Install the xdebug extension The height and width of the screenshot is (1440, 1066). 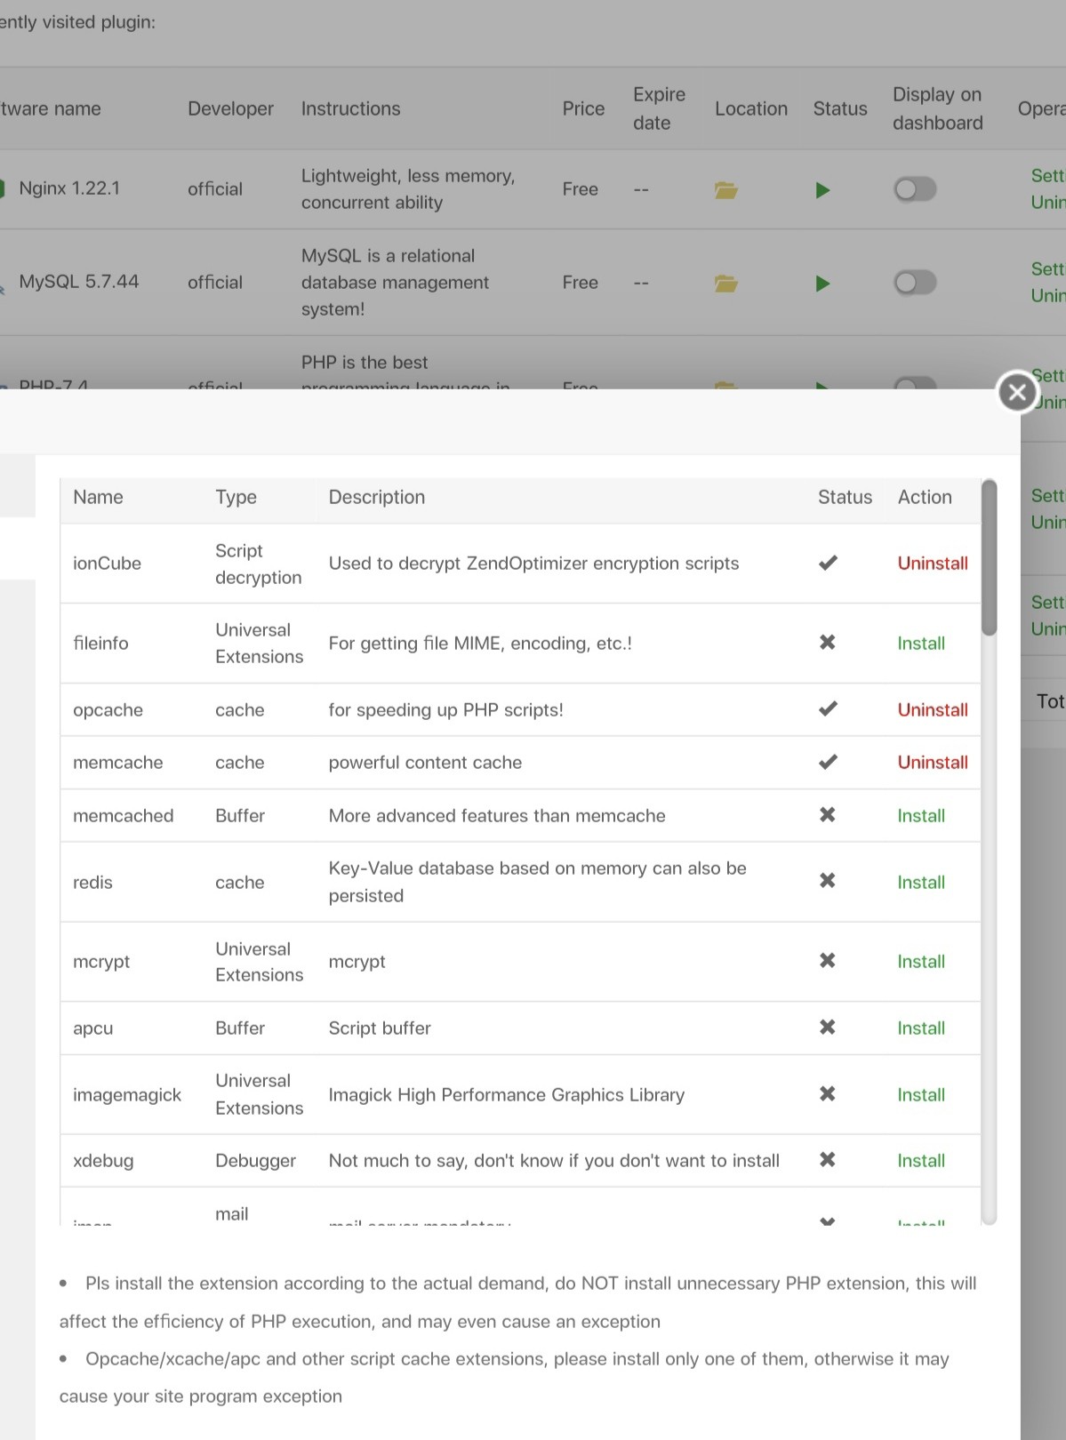(x=920, y=1161)
